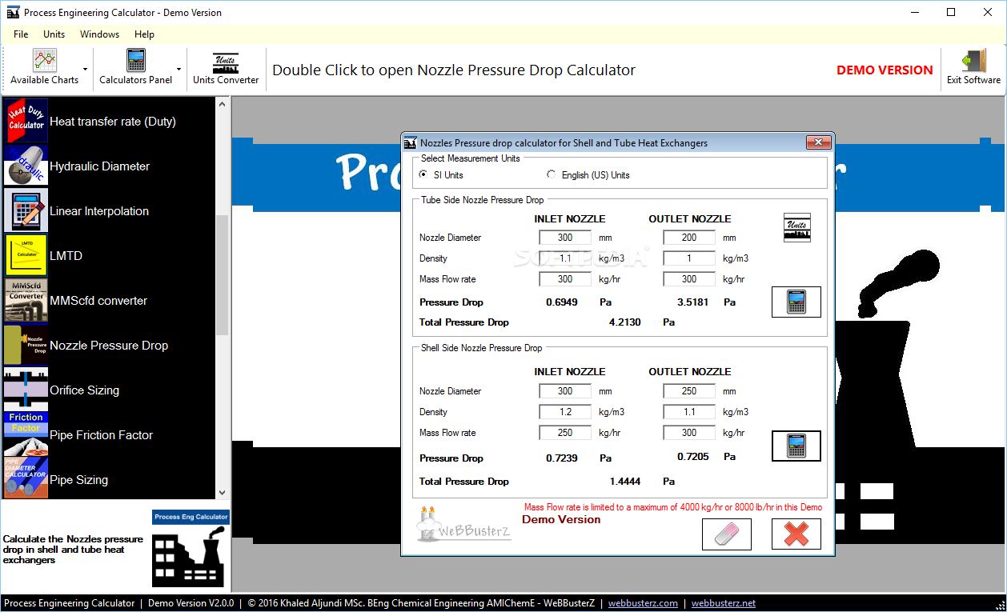Click tube side inlet Mass Flow rate field
1007x612 pixels.
coord(565,279)
